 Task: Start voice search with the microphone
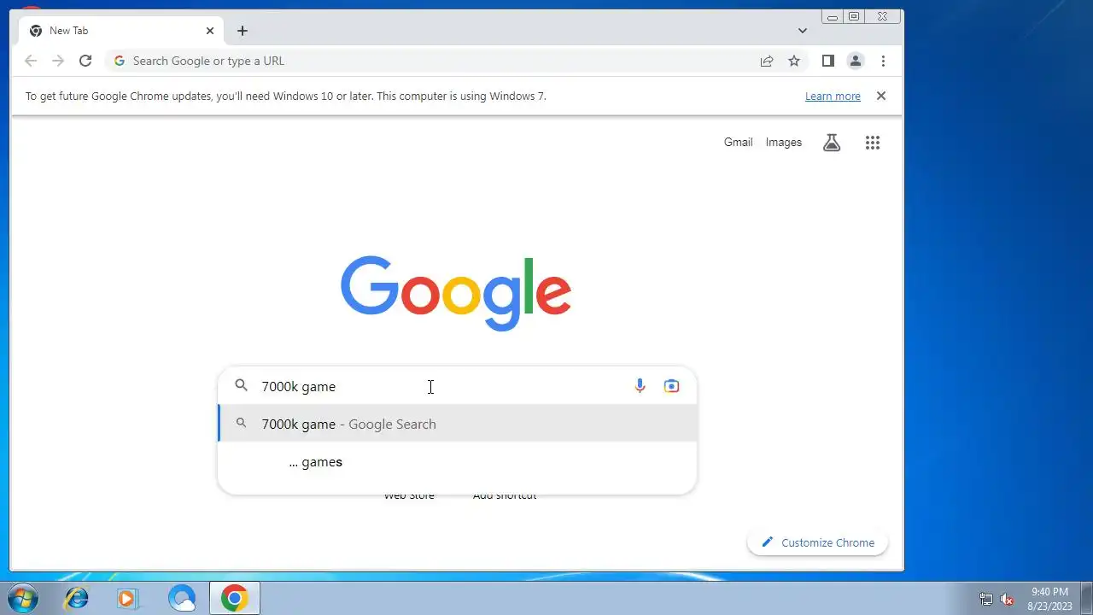tap(640, 386)
